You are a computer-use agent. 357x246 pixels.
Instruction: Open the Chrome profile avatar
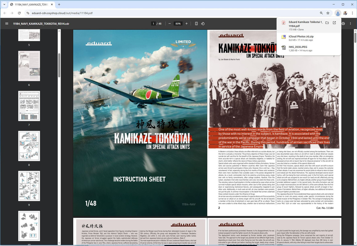[x=345, y=13]
